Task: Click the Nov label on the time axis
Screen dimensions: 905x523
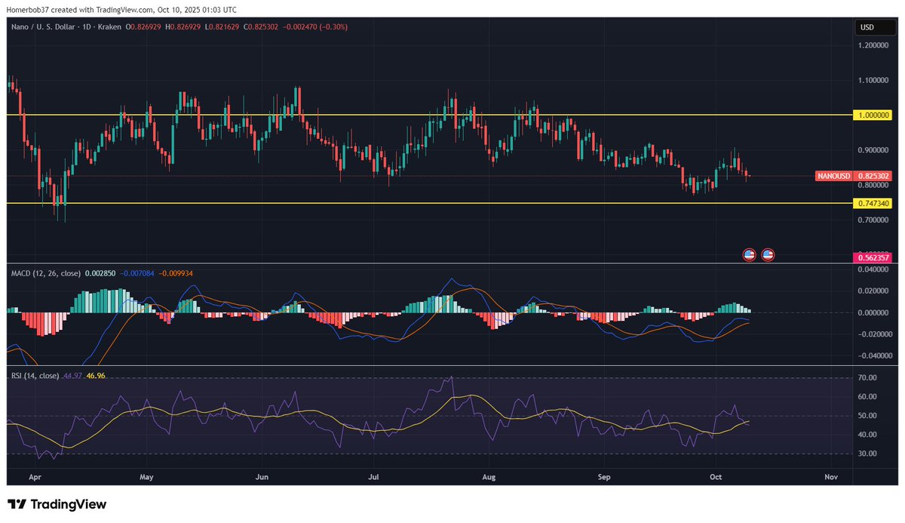Action: point(831,477)
